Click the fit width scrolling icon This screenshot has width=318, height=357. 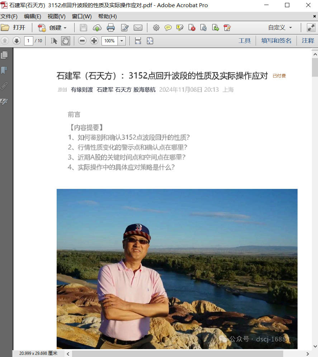tap(138, 41)
